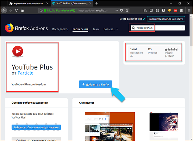The height and width of the screenshot is (141, 193).
Task: Save page to Pocket icon
Action: pos(121,10)
